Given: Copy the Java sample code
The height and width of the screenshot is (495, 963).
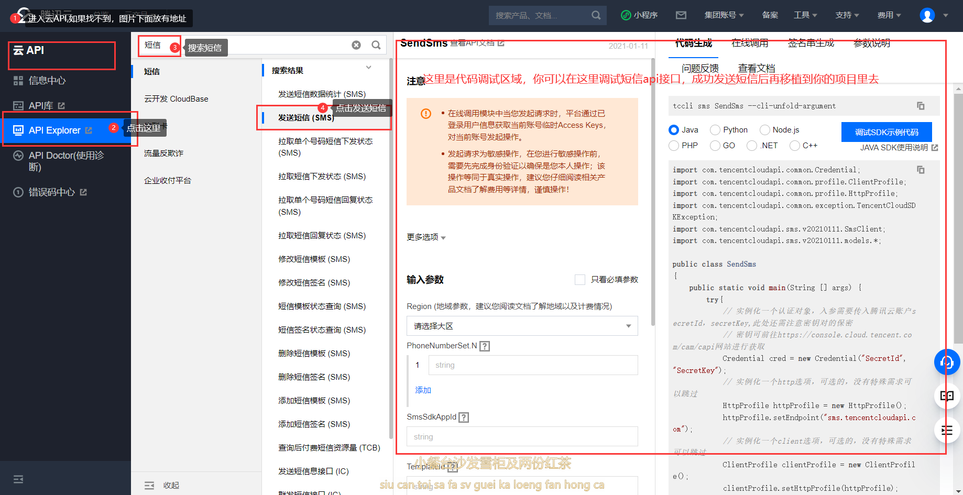Looking at the screenshot, I should (921, 170).
